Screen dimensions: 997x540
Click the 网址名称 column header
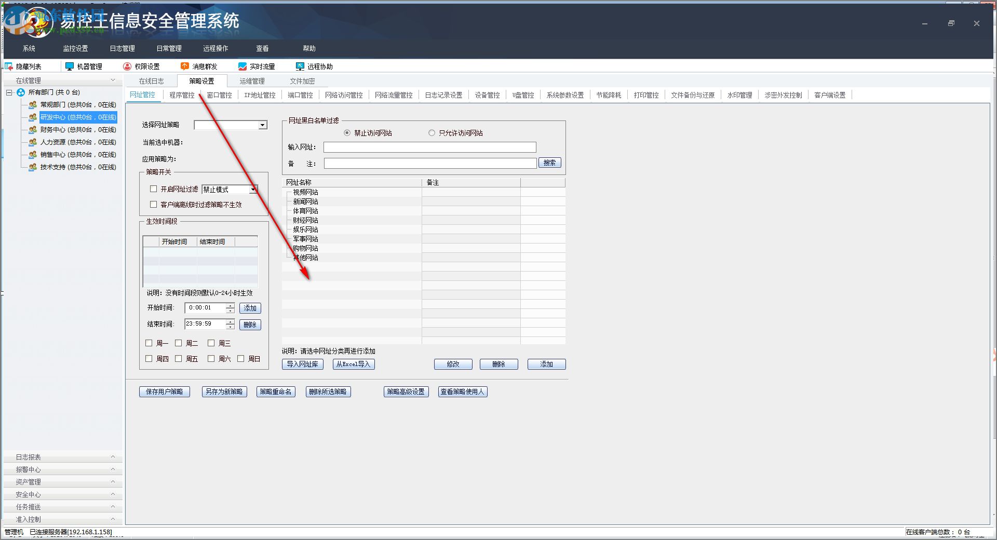pos(352,183)
